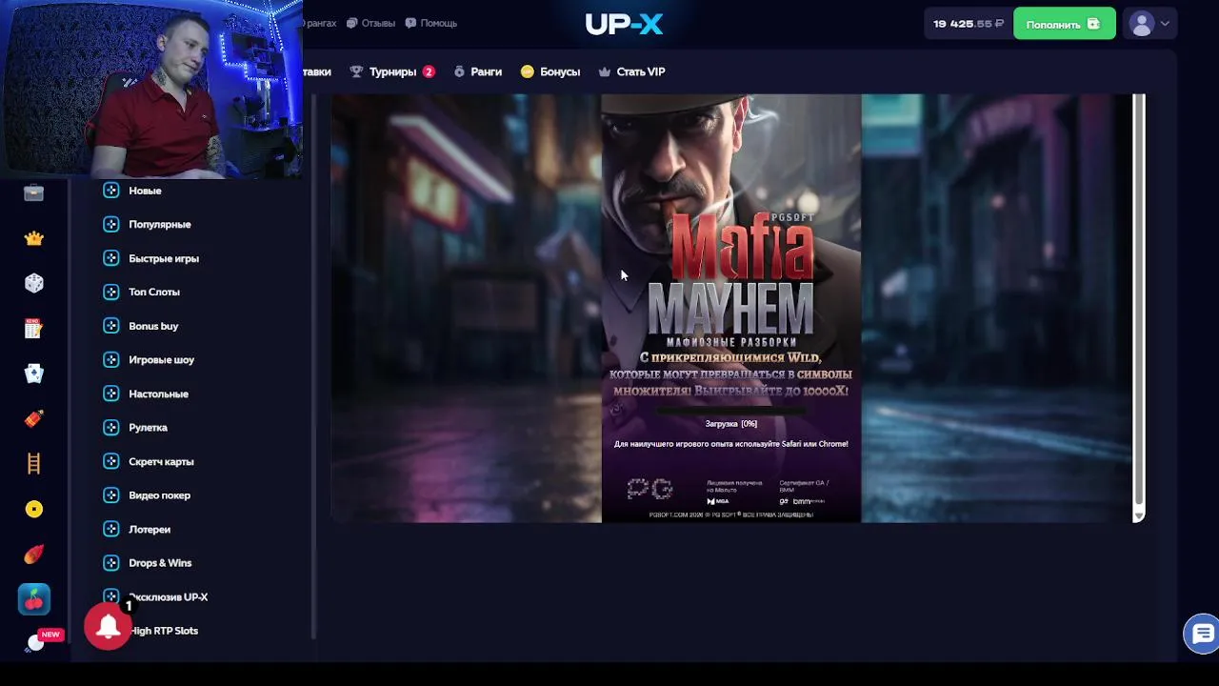Open the briefcase icon in left rail

coord(34,193)
